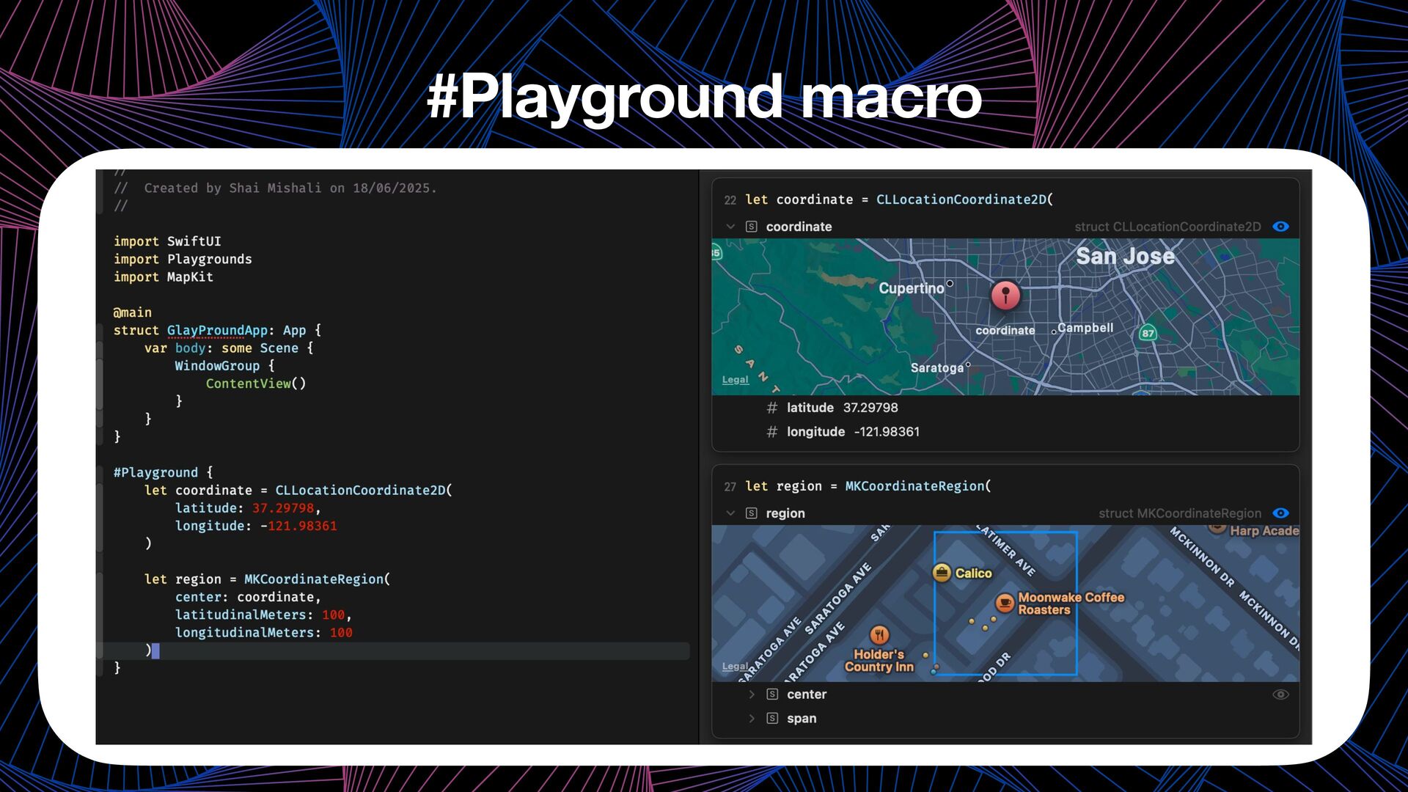This screenshot has width=1408, height=792.
Task: Click the Highway 87 shield on map
Action: 1148,333
